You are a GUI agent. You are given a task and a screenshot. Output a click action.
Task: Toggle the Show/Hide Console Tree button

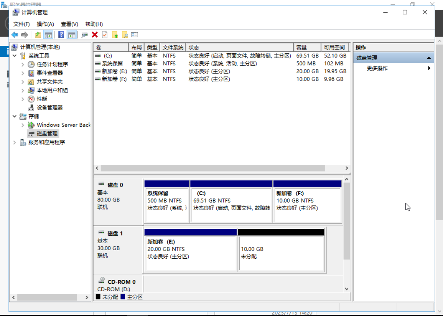pyautogui.click(x=48, y=35)
